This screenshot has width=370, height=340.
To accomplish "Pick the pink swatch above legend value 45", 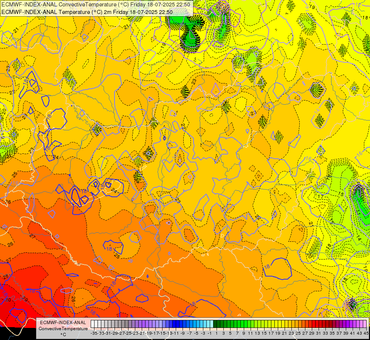I will click(365, 324).
